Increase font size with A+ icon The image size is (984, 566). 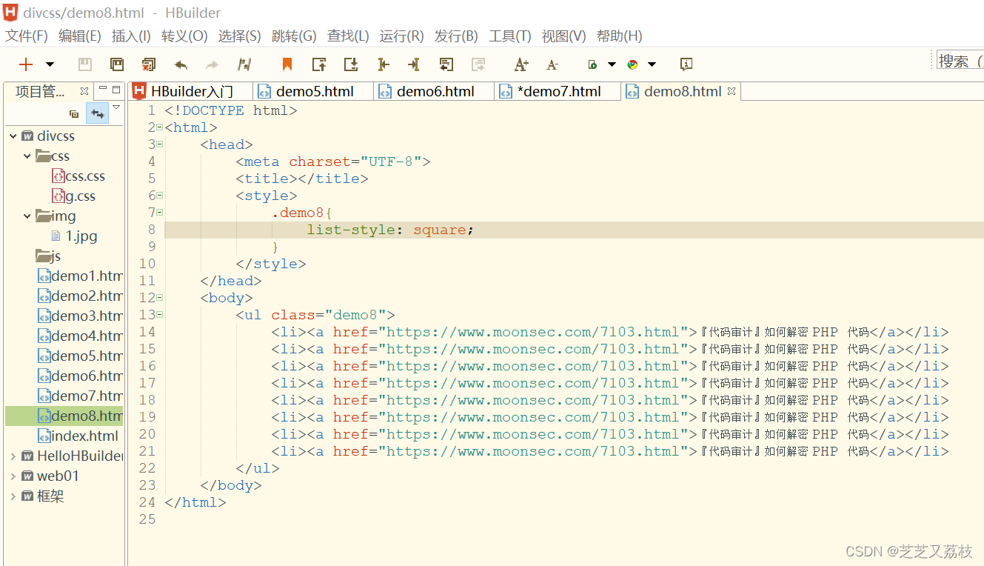click(x=521, y=64)
